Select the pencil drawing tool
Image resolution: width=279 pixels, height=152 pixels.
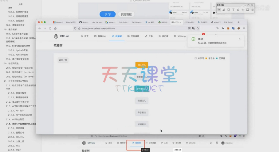click(224, 10)
